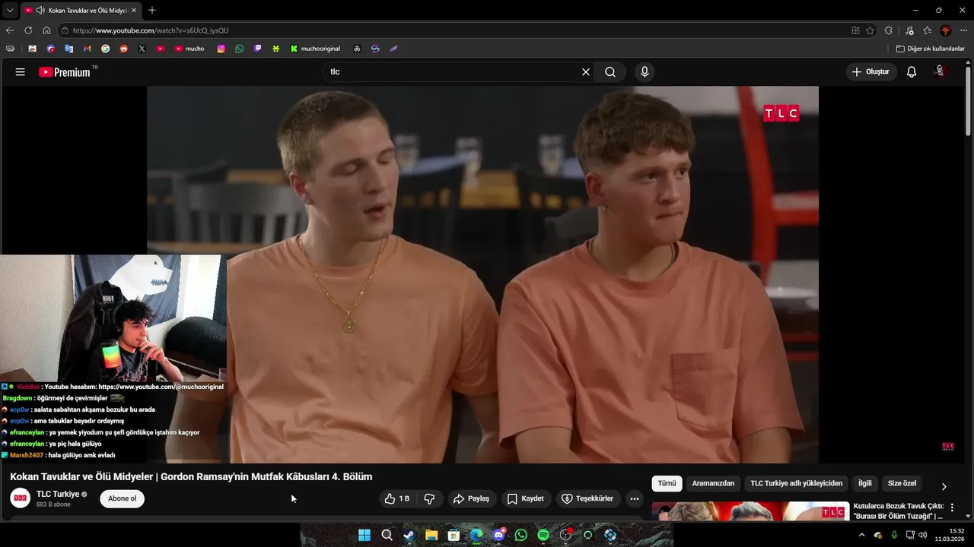Open the mucho YouTube bookmark
The width and height of the screenshot is (974, 547).
pos(189,49)
